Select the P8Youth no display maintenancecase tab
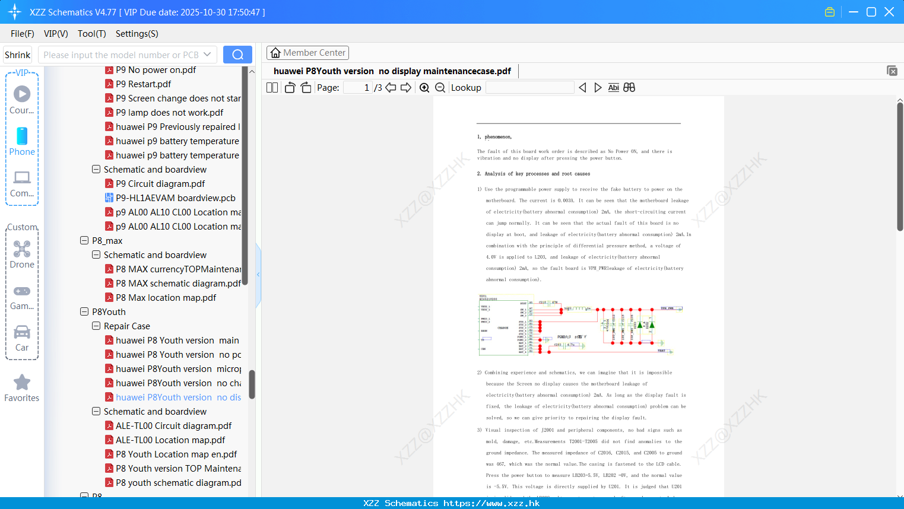904x509 pixels. pyautogui.click(x=392, y=71)
